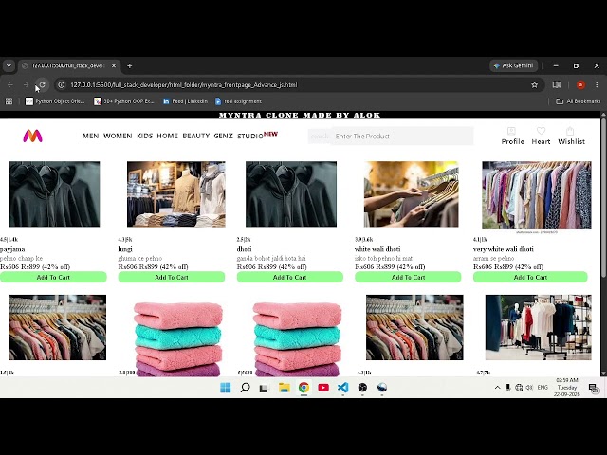Bookmark this page with star icon

coord(534,84)
